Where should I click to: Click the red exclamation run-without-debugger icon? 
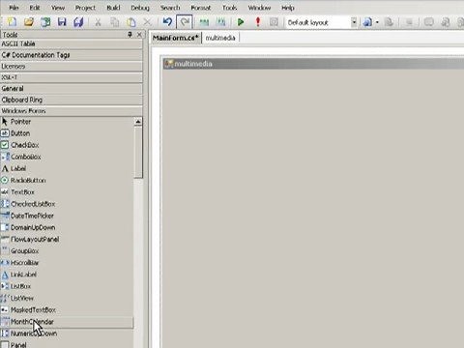[x=257, y=22]
